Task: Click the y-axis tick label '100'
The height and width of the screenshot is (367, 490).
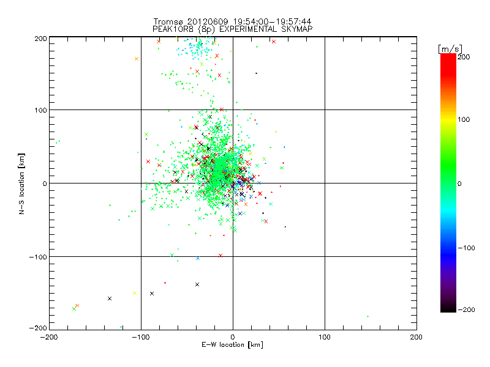Action: pos(41,110)
